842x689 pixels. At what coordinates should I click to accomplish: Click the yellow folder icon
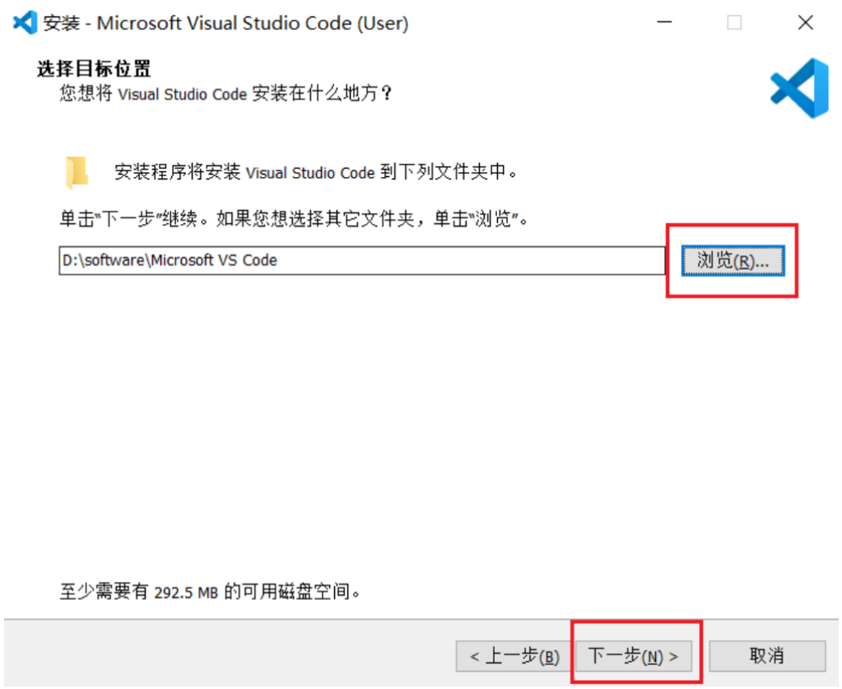coord(77,172)
